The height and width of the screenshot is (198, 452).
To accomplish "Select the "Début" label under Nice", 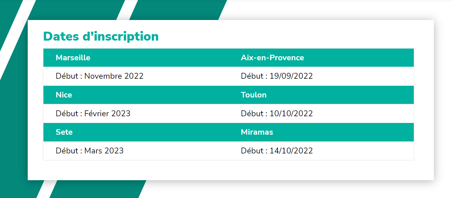I will tap(67, 114).
